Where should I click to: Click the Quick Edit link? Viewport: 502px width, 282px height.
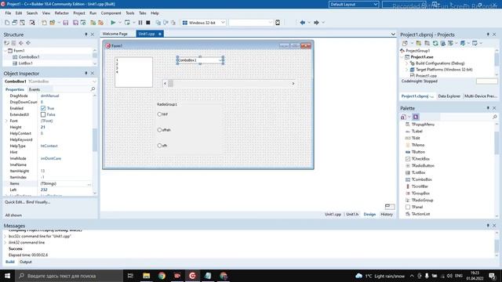click(x=15, y=202)
